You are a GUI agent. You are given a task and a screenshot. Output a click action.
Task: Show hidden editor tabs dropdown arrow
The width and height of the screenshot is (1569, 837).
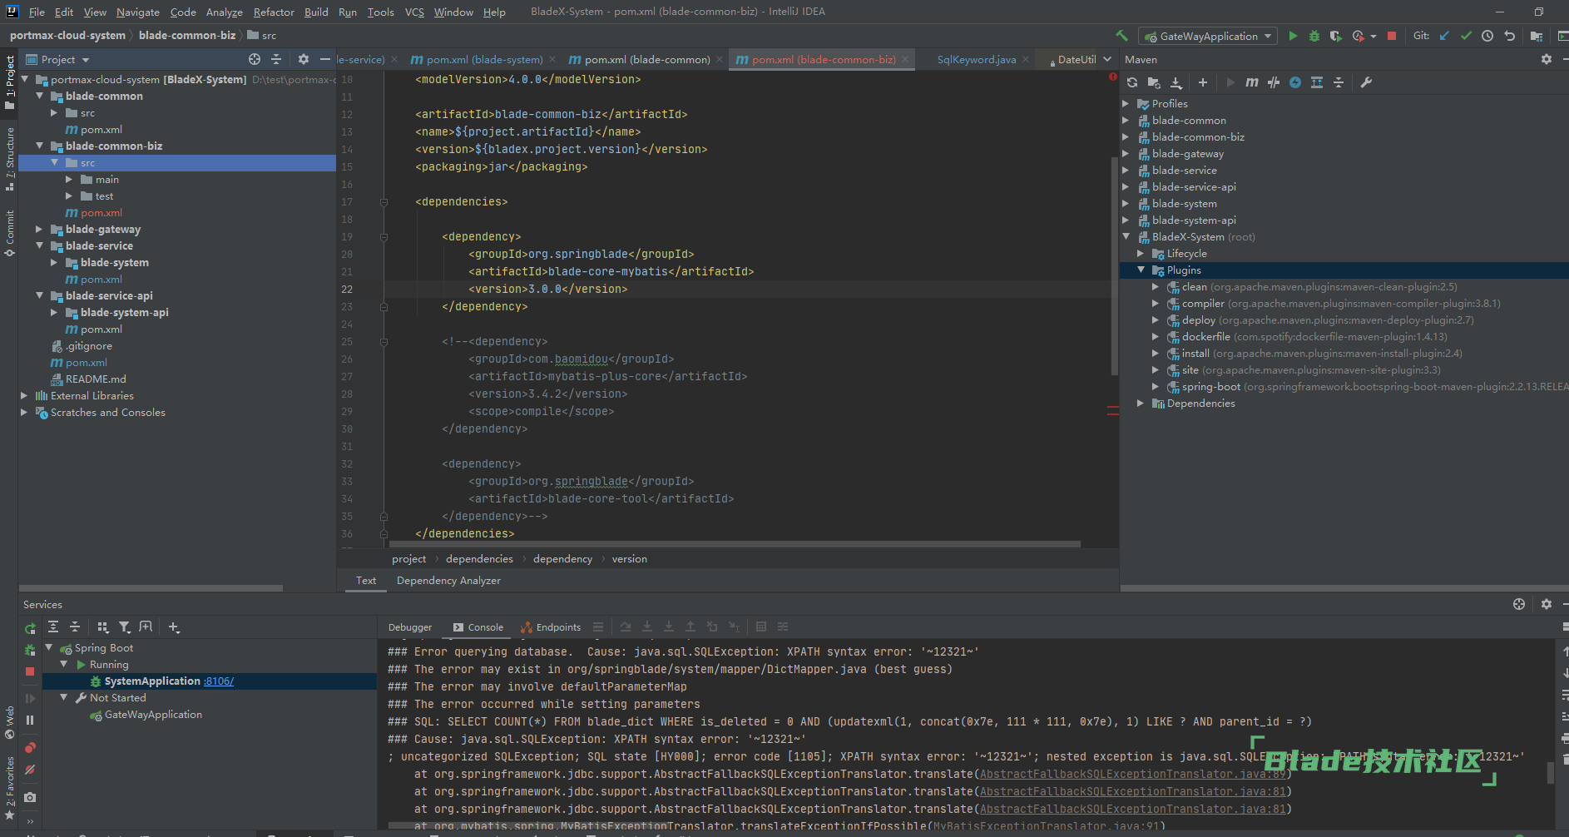(x=1107, y=59)
